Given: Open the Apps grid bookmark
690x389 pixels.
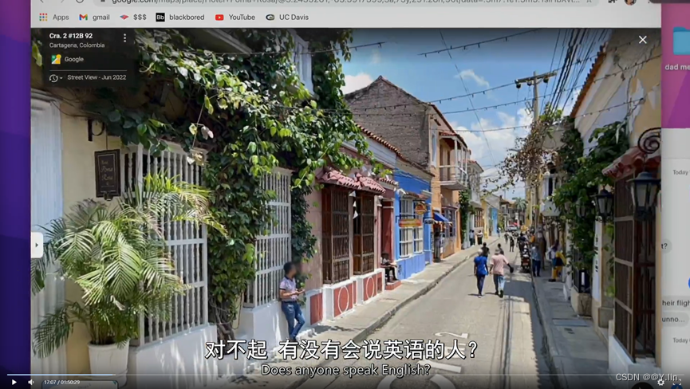Looking at the screenshot, I should pos(53,18).
